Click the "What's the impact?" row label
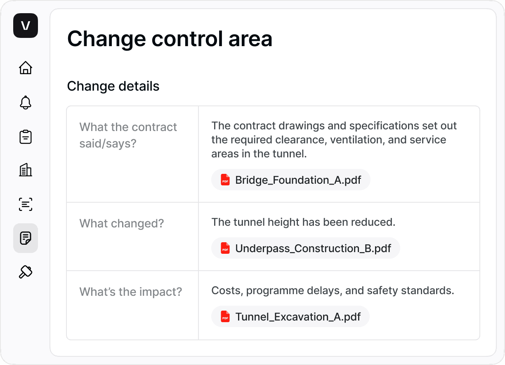This screenshot has height=365, width=505. (130, 292)
